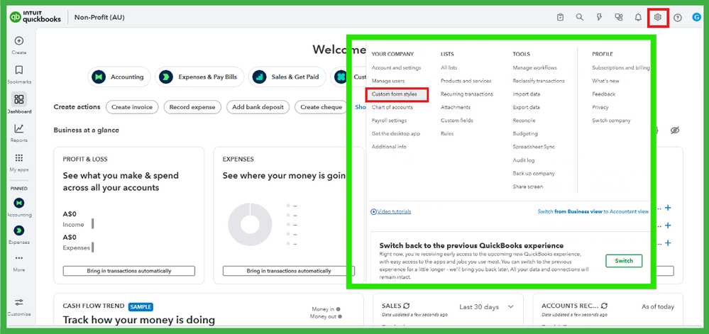Open Custom fields
Screen dimensions: 709x334
point(456,121)
